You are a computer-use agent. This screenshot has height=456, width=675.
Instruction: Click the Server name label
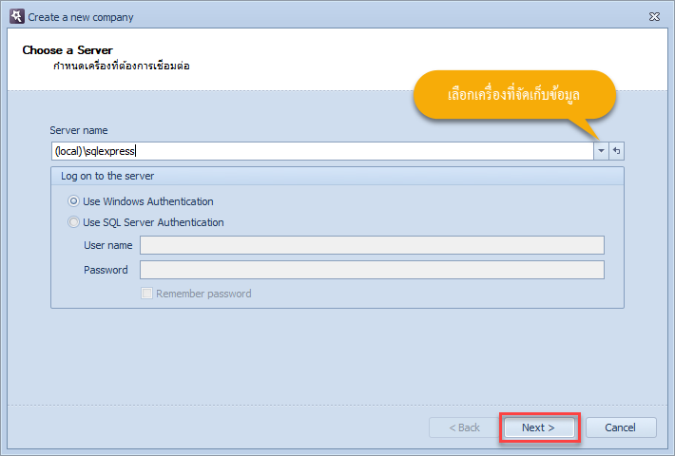coord(79,130)
